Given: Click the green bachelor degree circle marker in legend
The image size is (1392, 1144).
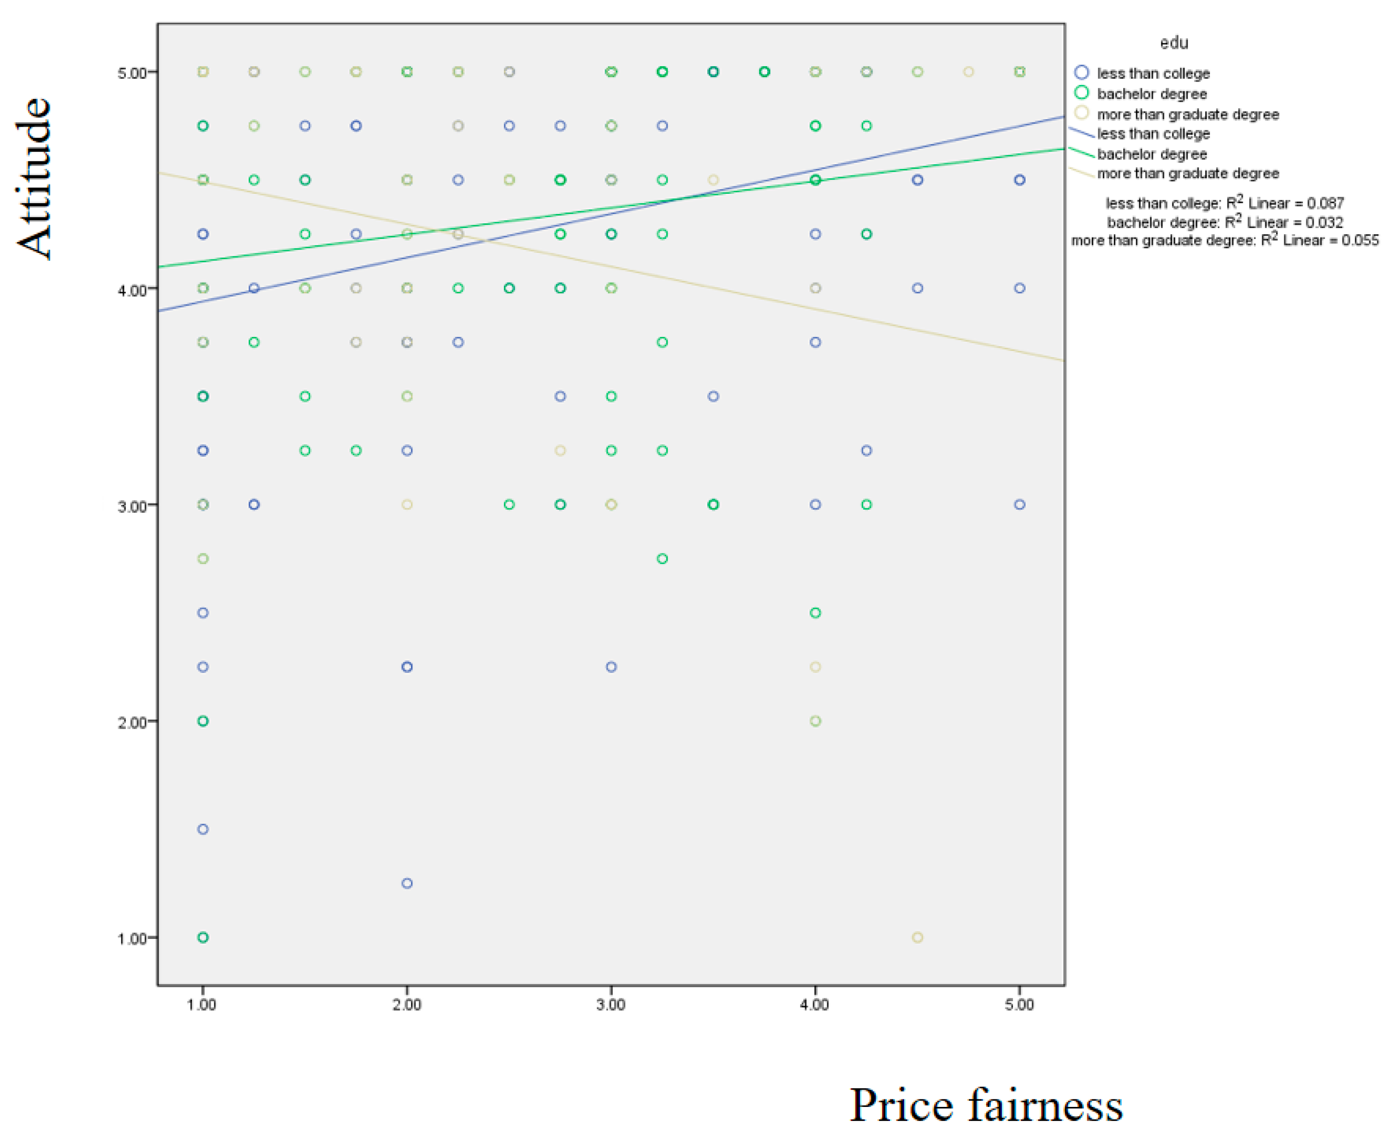Looking at the screenshot, I should pos(1081,93).
